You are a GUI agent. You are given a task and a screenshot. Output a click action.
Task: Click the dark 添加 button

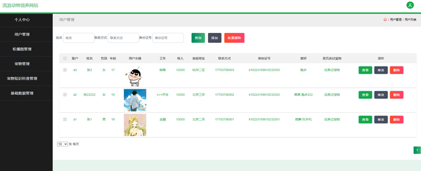[214, 38]
